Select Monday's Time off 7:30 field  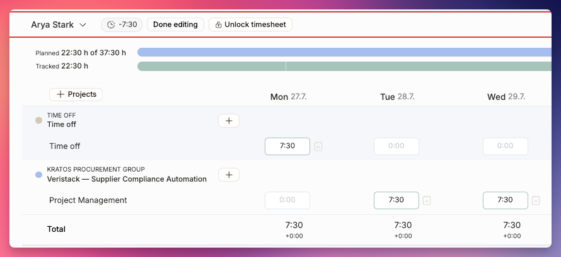point(287,146)
